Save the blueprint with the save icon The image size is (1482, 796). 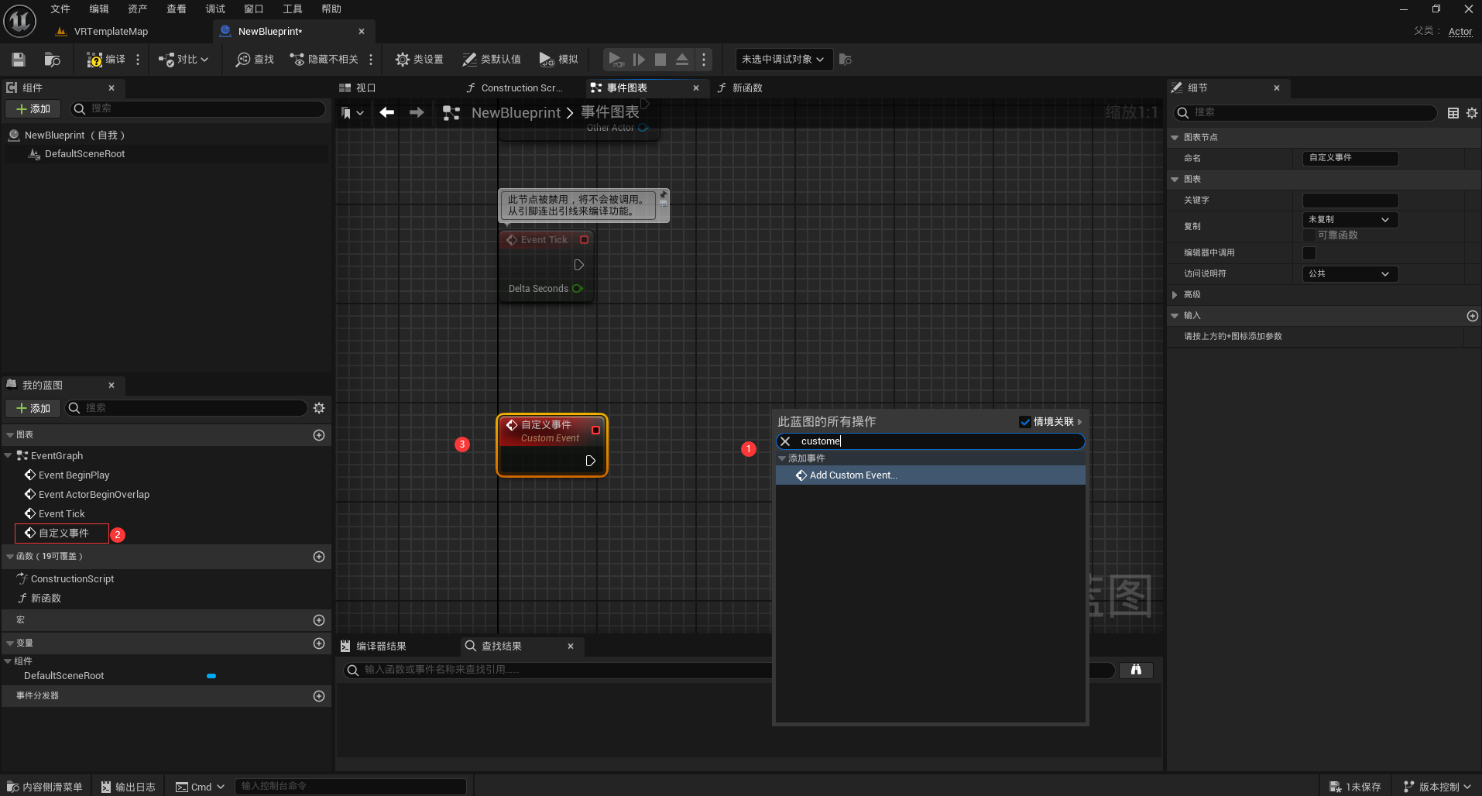tap(18, 60)
